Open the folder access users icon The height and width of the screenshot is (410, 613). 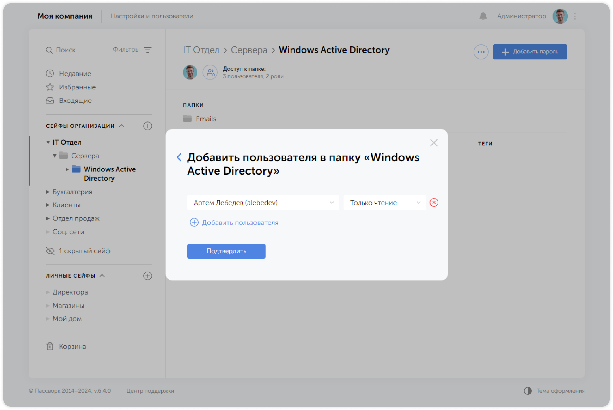pyautogui.click(x=210, y=72)
